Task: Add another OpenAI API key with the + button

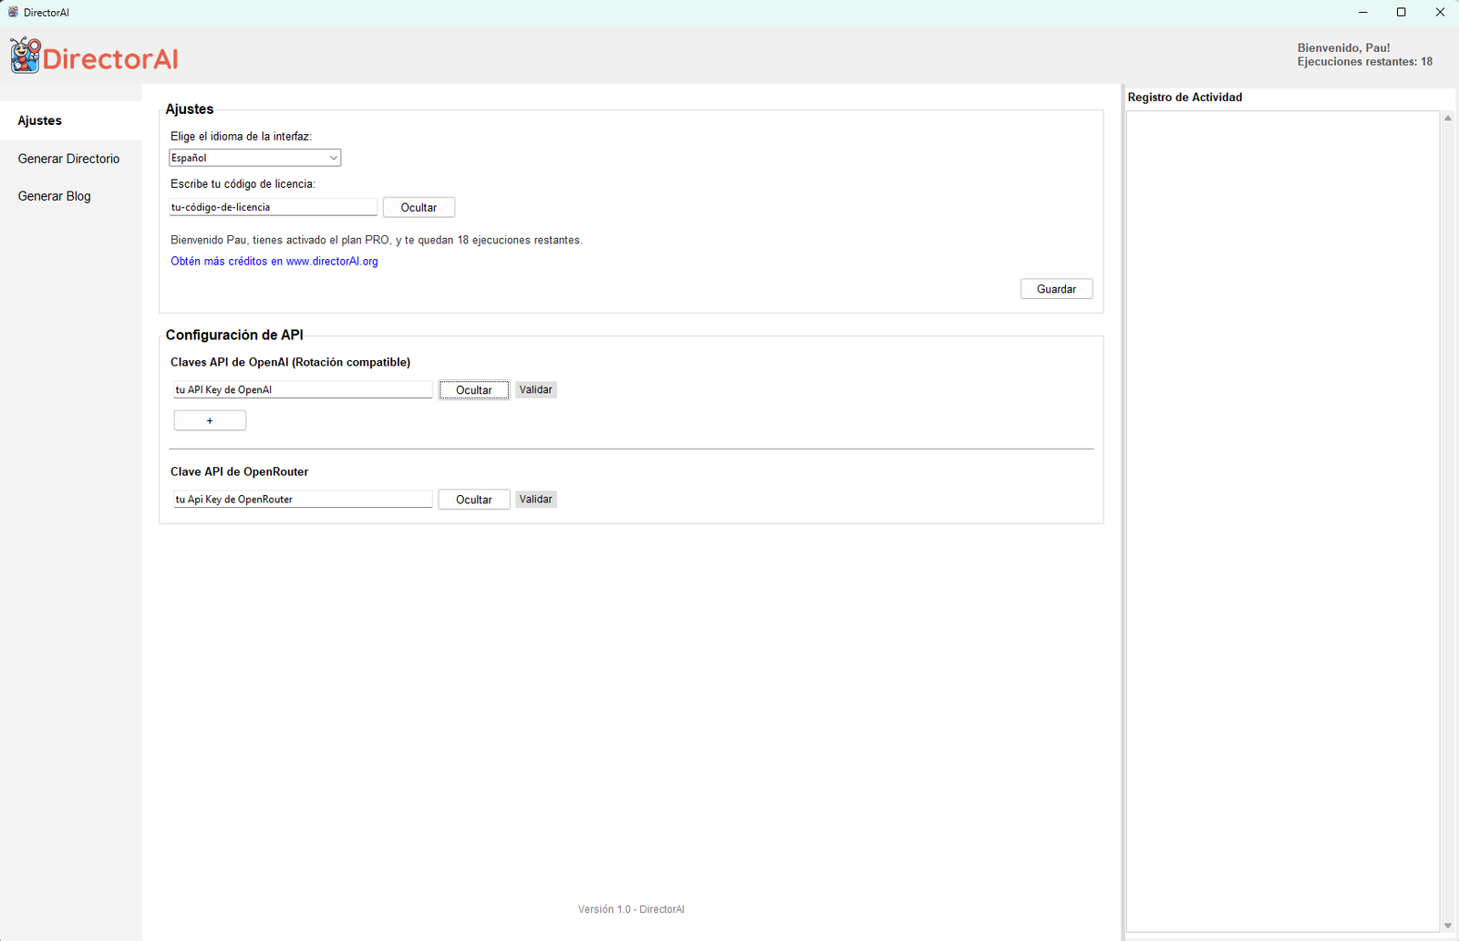Action: click(209, 419)
